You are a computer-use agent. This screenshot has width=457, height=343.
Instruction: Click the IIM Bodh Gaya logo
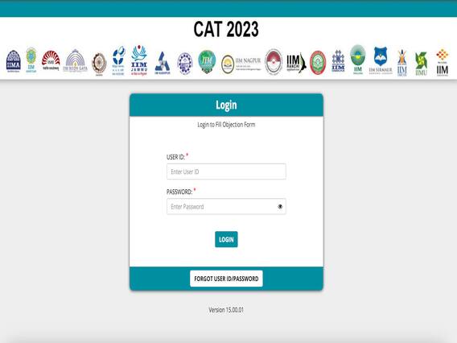75,60
